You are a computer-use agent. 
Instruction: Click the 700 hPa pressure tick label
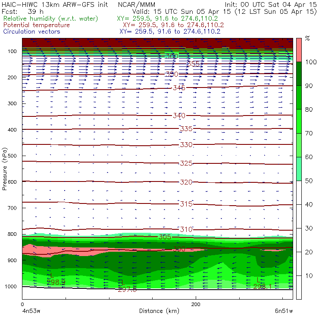click(x=12, y=208)
